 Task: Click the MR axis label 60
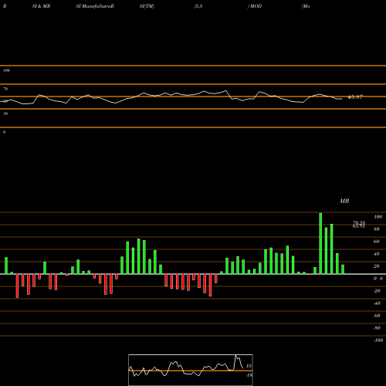click(377, 242)
